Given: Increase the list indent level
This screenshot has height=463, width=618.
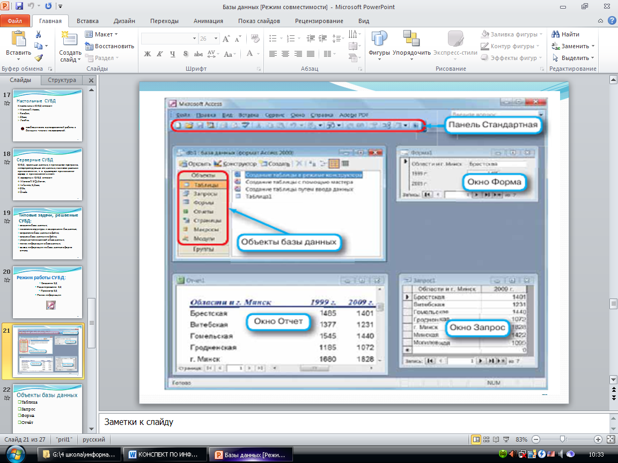Looking at the screenshot, I should click(323, 39).
